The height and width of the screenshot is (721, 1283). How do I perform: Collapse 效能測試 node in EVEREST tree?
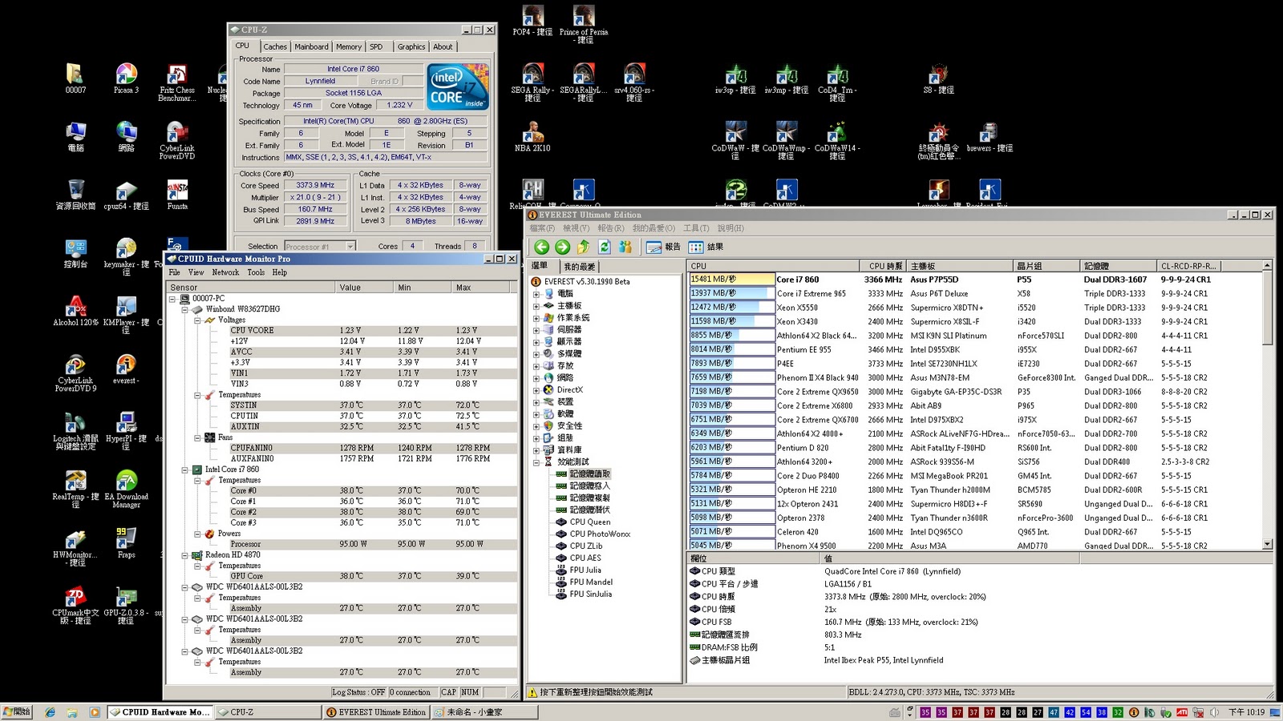point(536,462)
